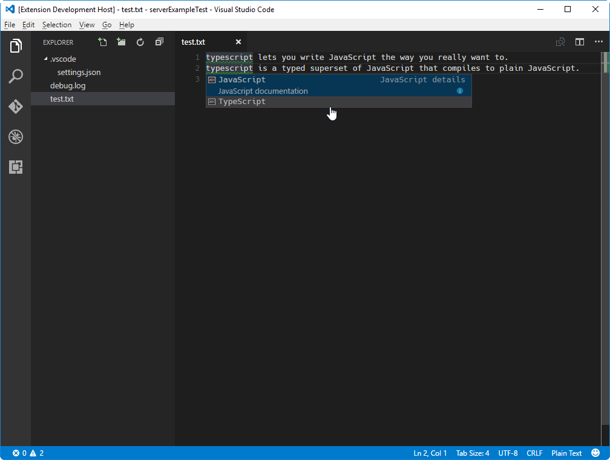The height and width of the screenshot is (460, 610).
Task: Open the View menu
Action: click(87, 25)
